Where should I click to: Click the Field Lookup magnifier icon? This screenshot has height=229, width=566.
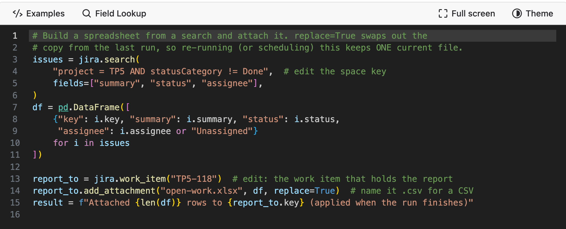tap(87, 13)
